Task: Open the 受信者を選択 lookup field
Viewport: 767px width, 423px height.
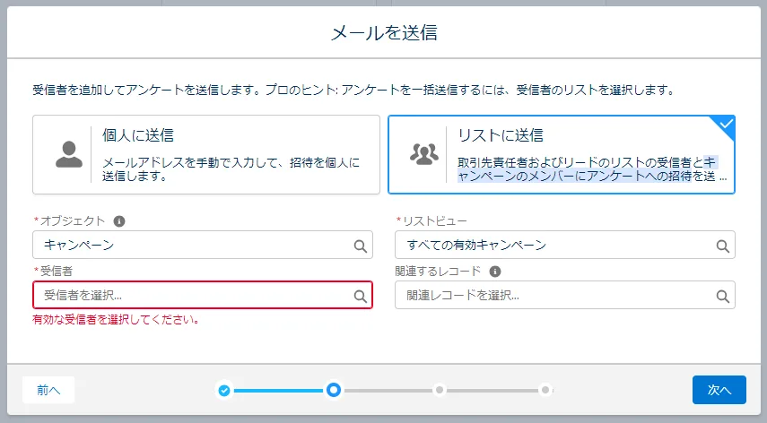Action: click(193, 296)
